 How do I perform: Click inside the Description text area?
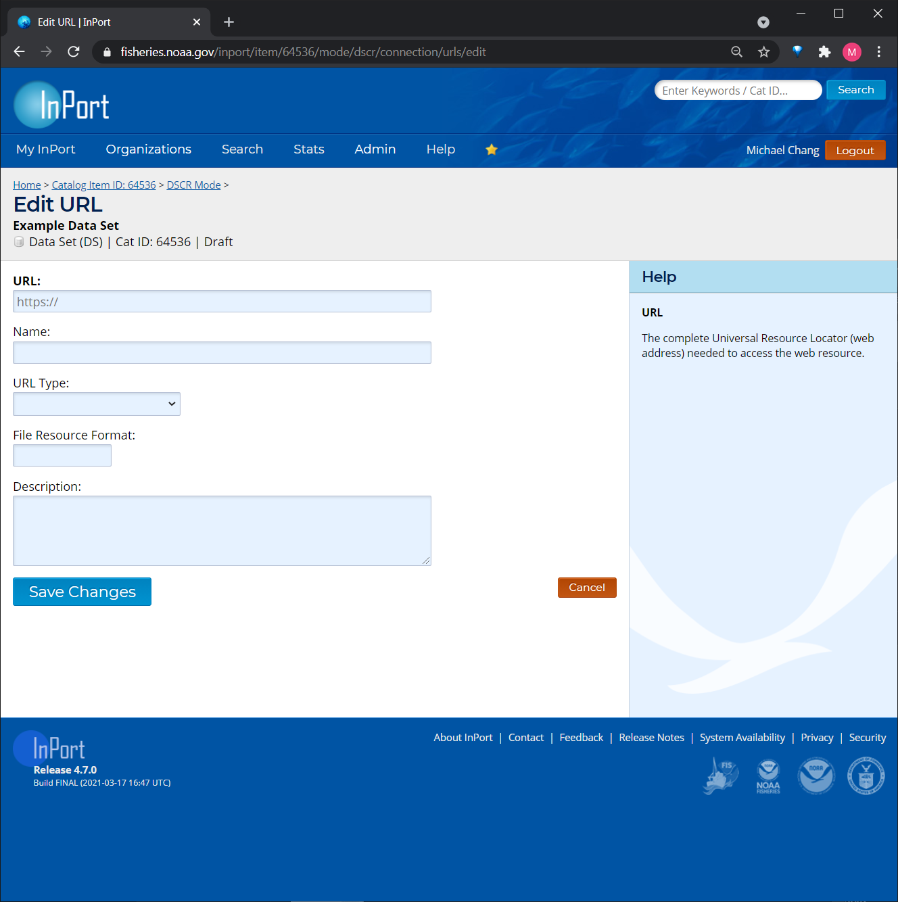[x=222, y=531]
